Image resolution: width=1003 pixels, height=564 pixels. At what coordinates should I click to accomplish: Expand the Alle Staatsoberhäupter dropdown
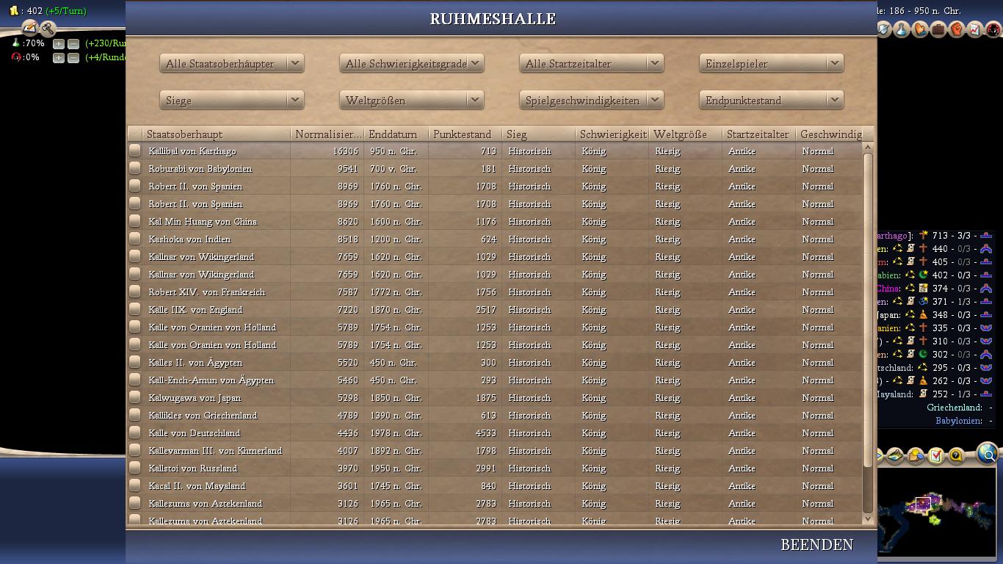[x=231, y=64]
